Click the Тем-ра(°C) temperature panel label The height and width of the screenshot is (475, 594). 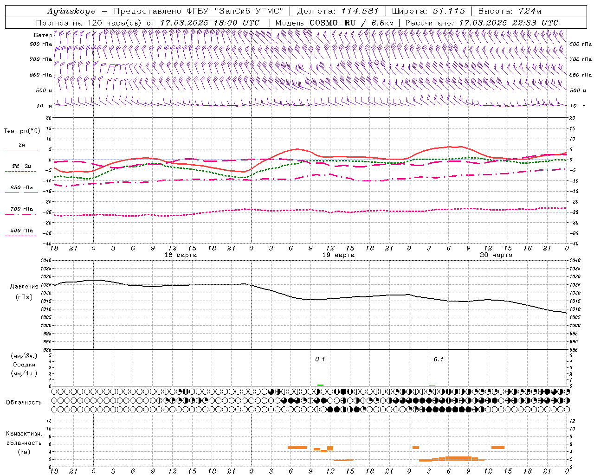point(22,131)
